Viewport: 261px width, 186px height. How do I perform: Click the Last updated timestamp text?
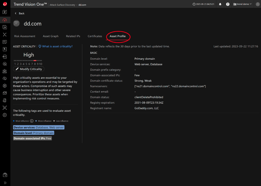point(236,46)
